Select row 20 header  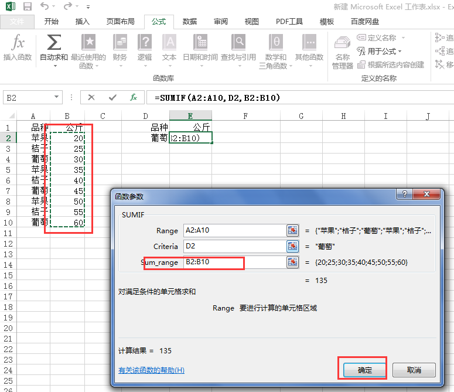[x=8, y=328]
